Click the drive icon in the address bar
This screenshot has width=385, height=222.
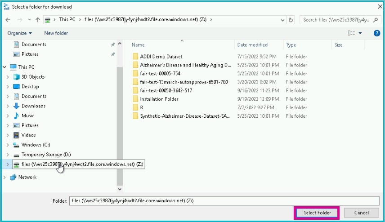pos(48,20)
